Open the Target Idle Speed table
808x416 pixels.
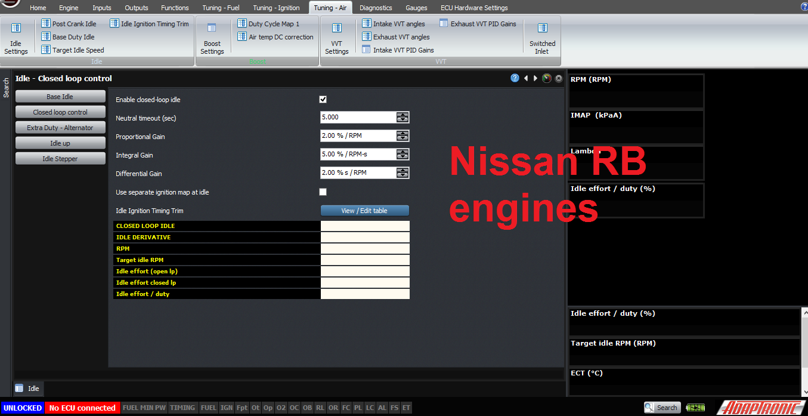[x=73, y=50]
